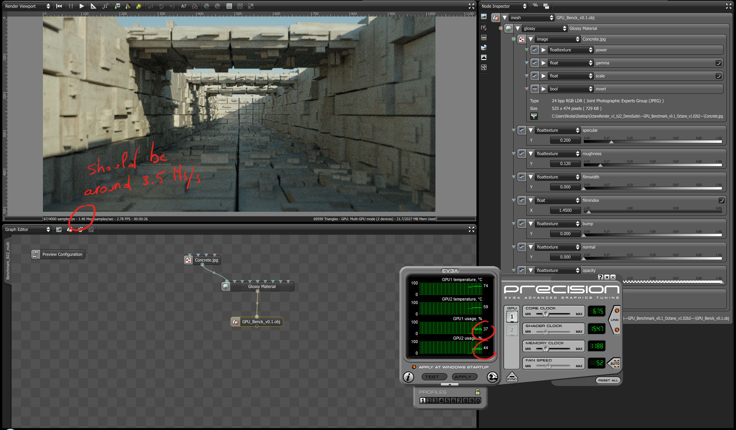The width and height of the screenshot is (736, 430).
Task: Toggle AUTO fan speed control
Action: [614, 363]
